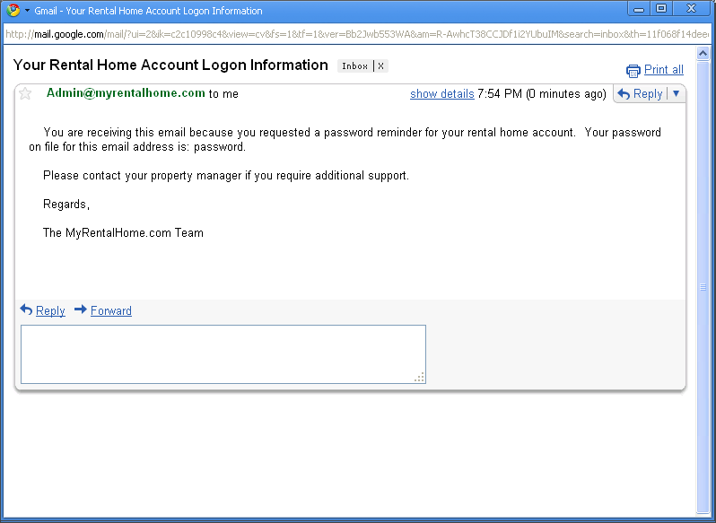Viewport: 716px width, 523px height.
Task: Click the Reply link below the message
Action: pyautogui.click(x=50, y=310)
